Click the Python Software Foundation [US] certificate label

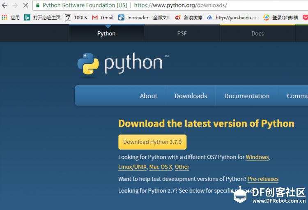85,5
